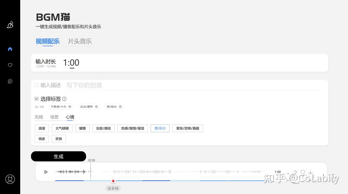Mute audio using the speaker icon in player

pyautogui.click(x=295, y=171)
